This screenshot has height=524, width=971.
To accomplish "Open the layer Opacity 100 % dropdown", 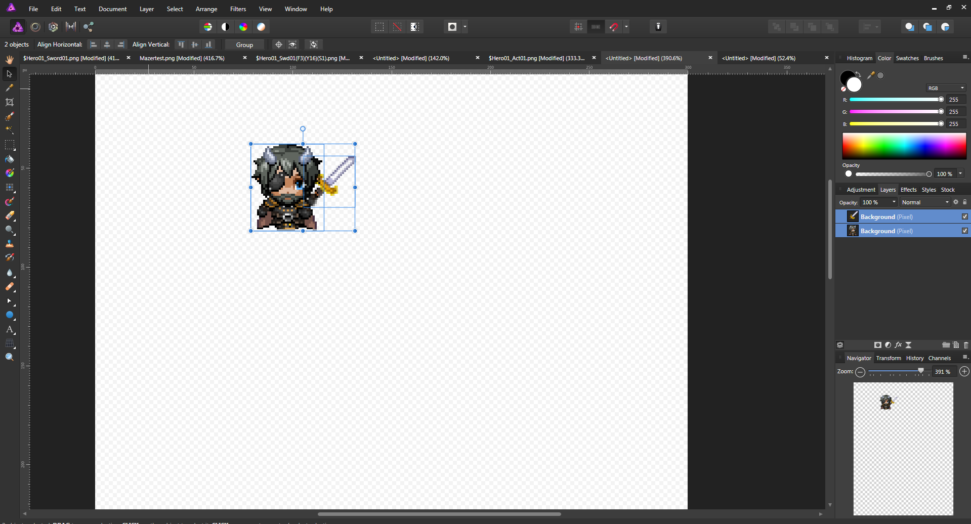I will [x=879, y=202].
